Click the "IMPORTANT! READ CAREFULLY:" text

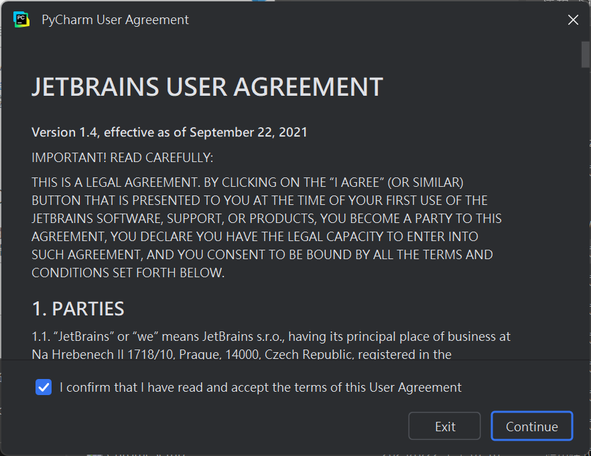pyautogui.click(x=122, y=157)
